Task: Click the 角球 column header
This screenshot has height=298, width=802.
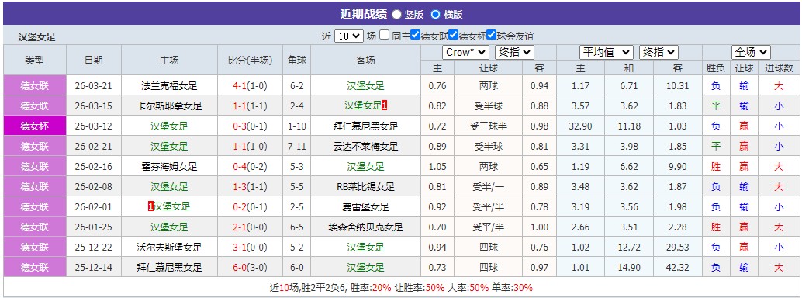Action: pyautogui.click(x=296, y=60)
